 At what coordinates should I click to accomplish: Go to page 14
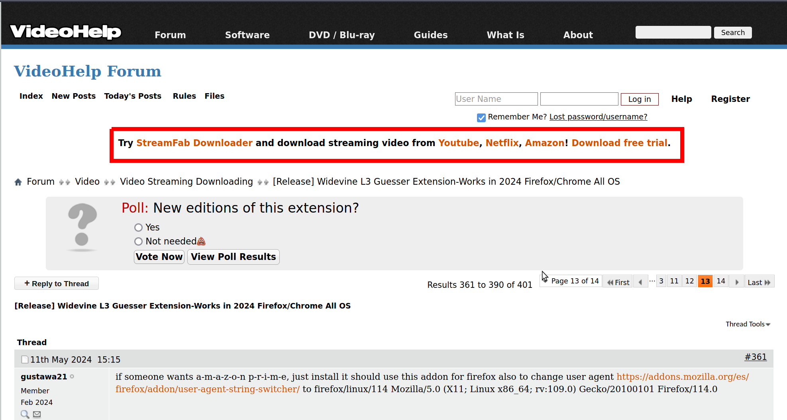(x=721, y=281)
